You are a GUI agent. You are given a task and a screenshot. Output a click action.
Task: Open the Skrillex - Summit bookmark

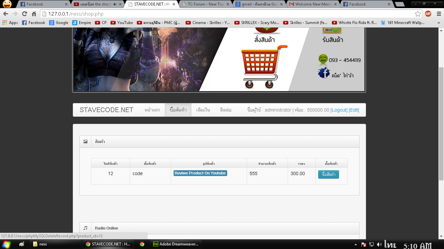click(306, 23)
